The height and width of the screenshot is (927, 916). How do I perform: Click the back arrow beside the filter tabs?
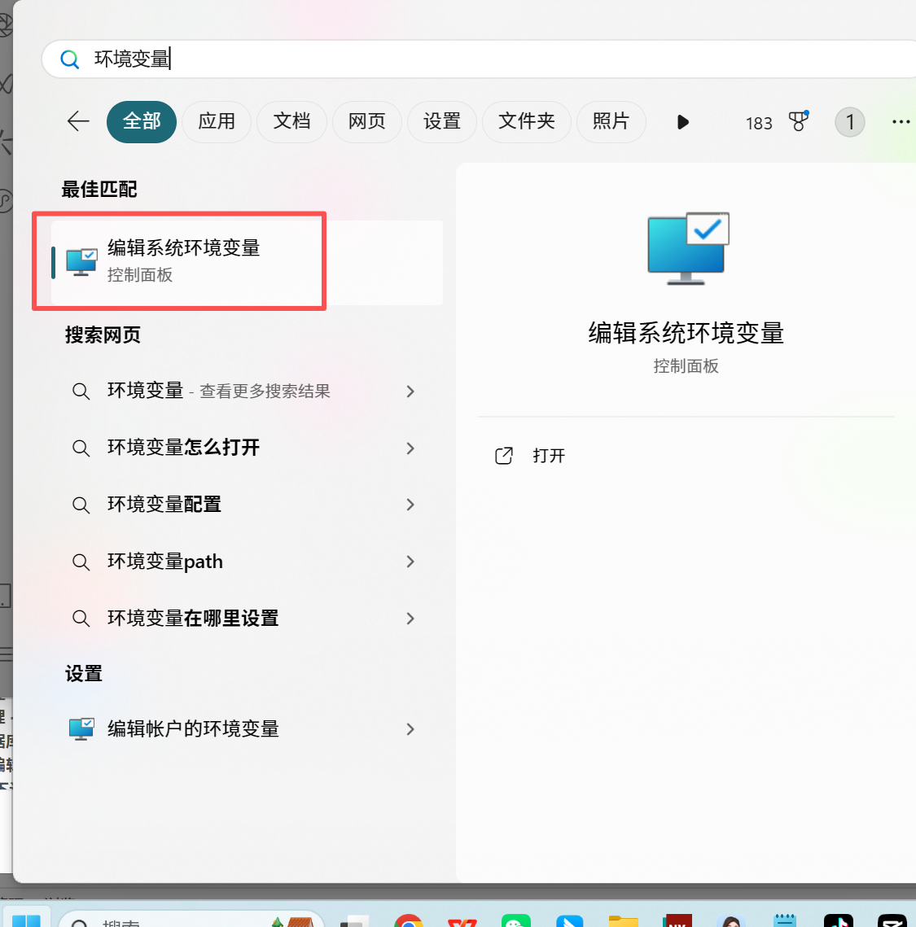point(78,121)
